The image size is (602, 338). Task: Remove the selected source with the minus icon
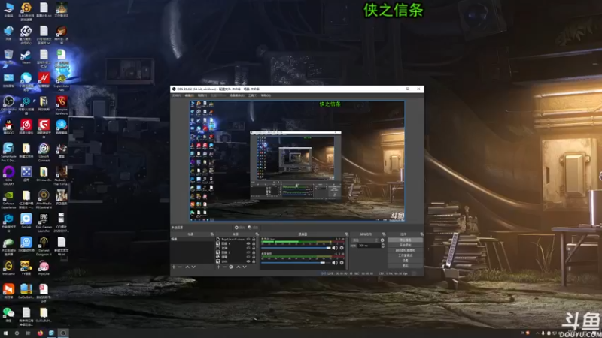click(224, 267)
